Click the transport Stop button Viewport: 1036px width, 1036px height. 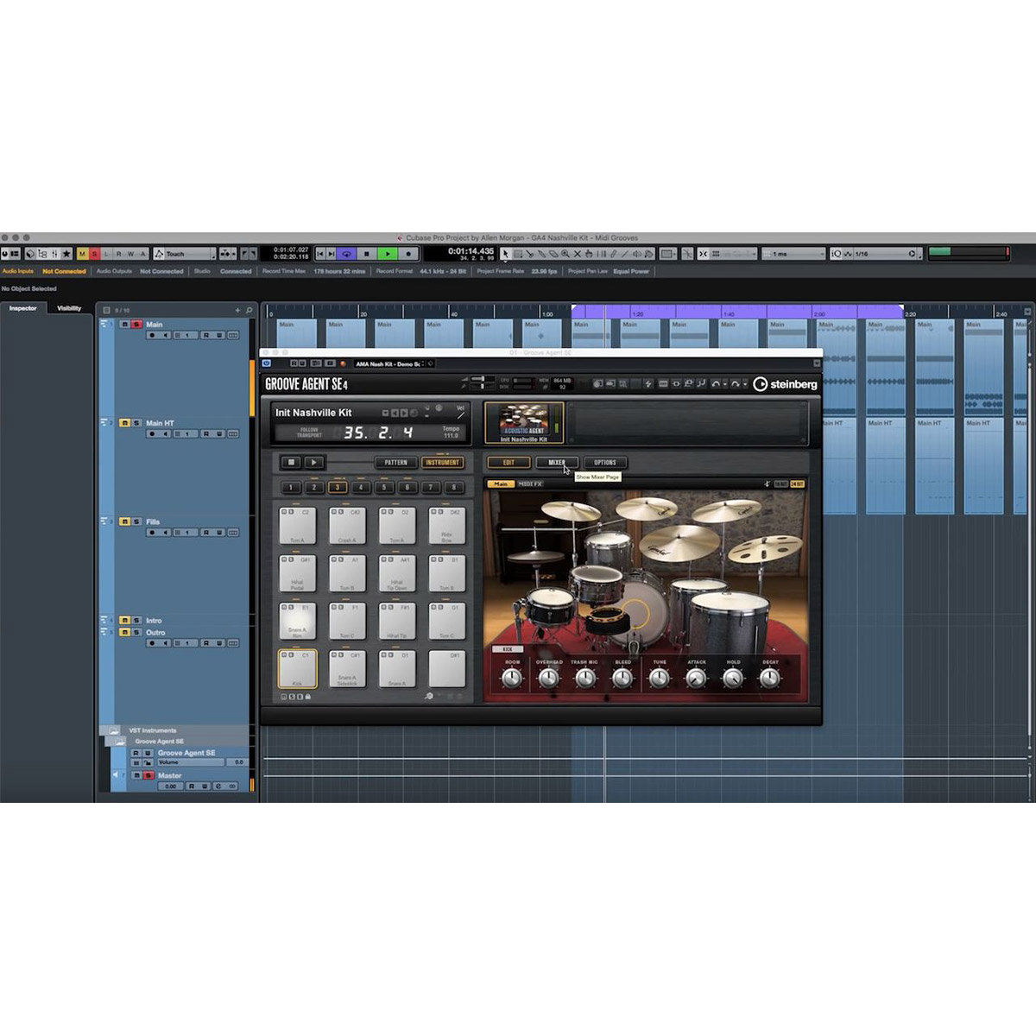click(x=367, y=254)
